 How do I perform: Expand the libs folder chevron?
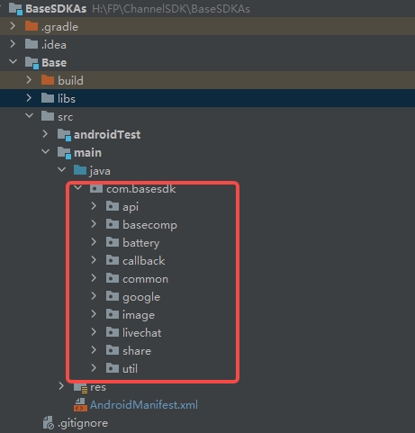[x=29, y=98]
